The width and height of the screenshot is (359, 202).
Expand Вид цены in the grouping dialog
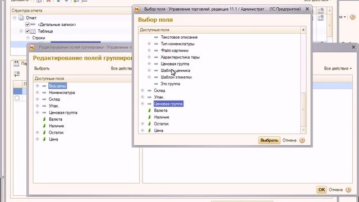pyautogui.click(x=38, y=86)
